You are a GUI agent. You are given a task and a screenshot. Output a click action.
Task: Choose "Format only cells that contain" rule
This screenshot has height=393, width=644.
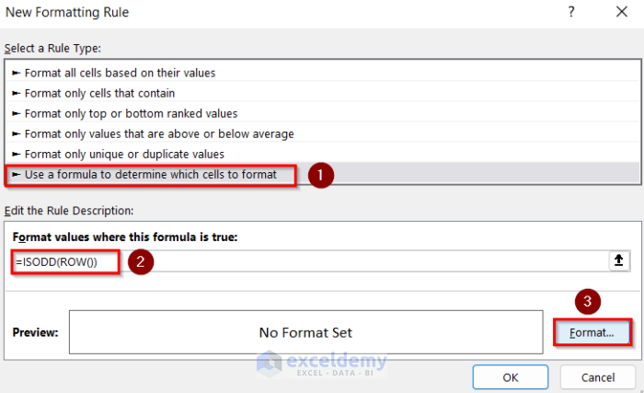[94, 93]
